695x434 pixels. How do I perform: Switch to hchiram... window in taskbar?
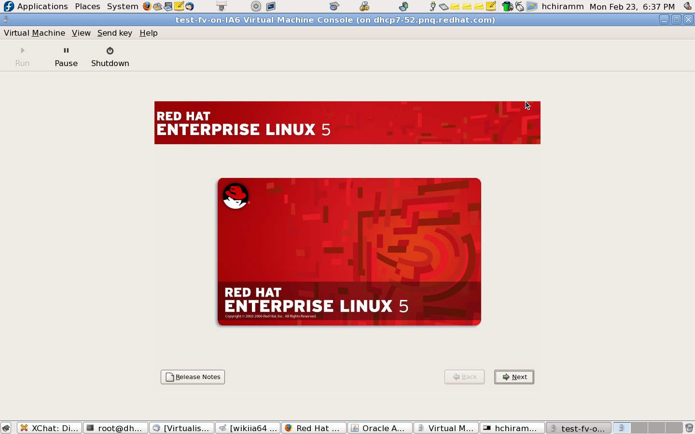(512, 428)
